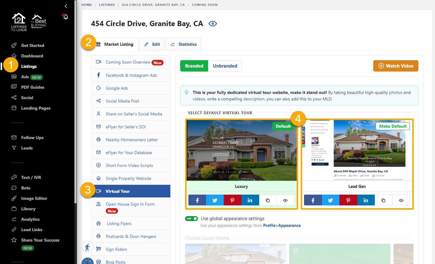The image size is (435, 264).
Task: Open the notifications bell icon
Action: point(65,17)
